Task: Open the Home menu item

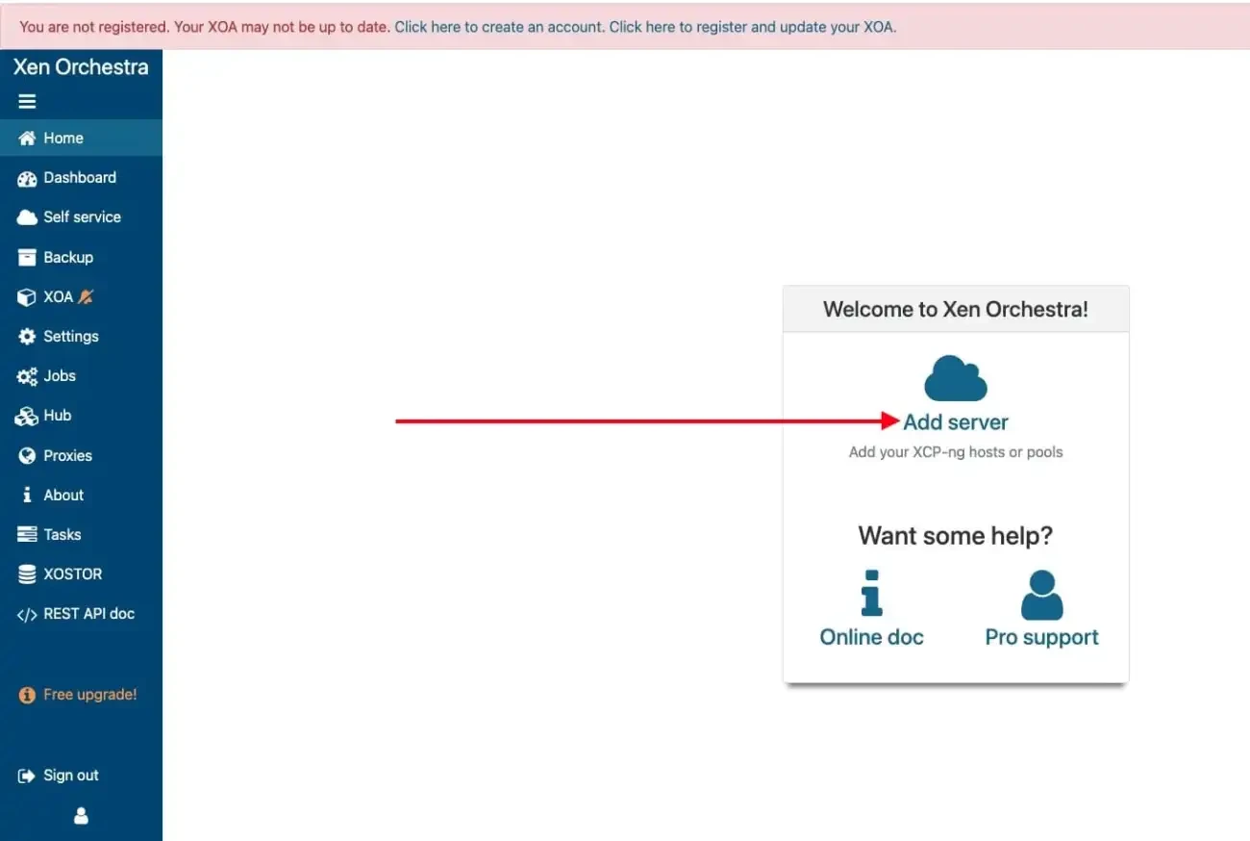Action: click(x=81, y=138)
